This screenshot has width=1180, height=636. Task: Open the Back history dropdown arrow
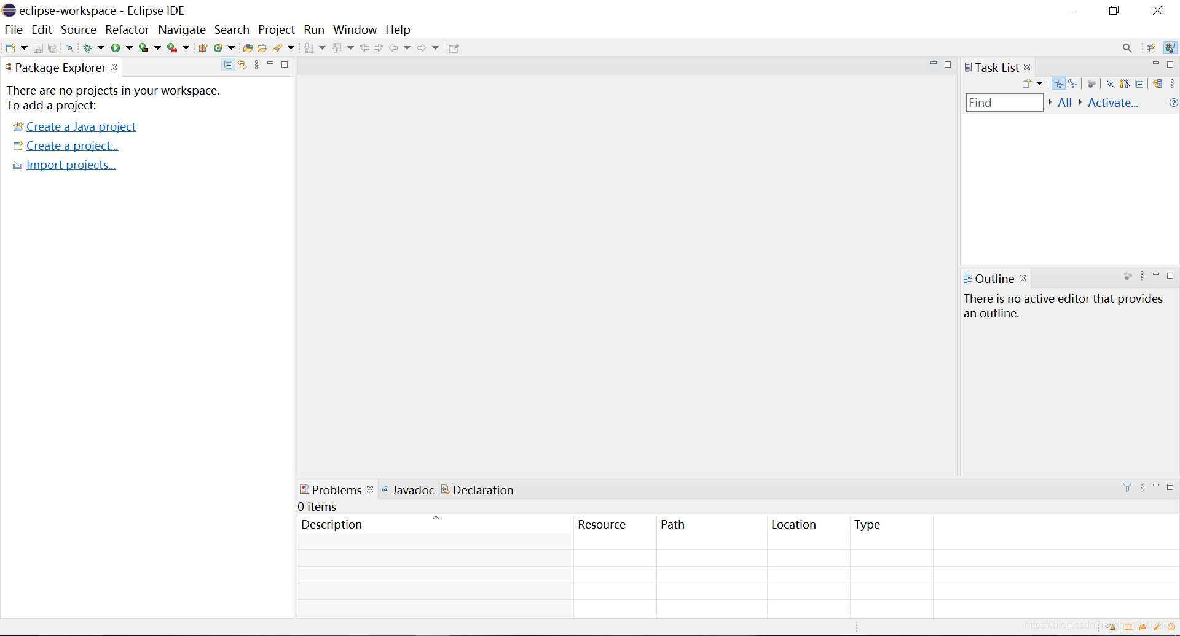click(407, 48)
